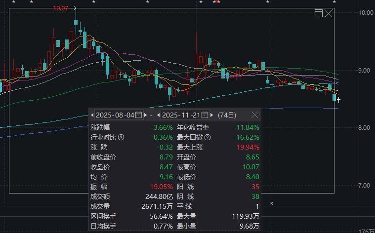Step the end date 2025-11-21 back one day
This screenshot has width=375, height=233.
[x=158, y=115]
